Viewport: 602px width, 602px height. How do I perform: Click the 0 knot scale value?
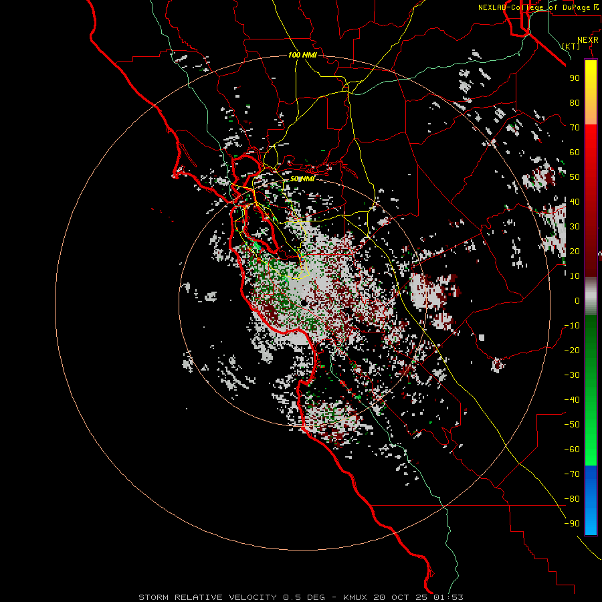[577, 301]
